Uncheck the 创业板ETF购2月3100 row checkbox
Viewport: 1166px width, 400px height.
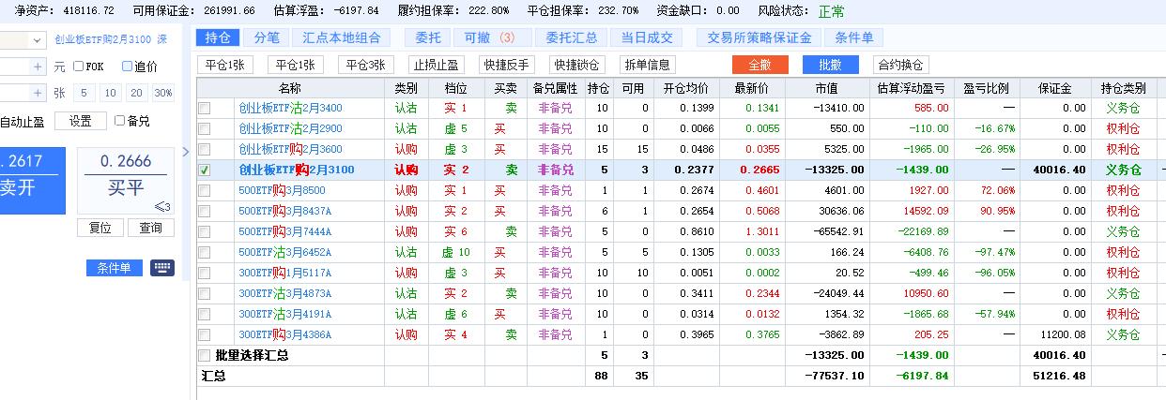(205, 170)
